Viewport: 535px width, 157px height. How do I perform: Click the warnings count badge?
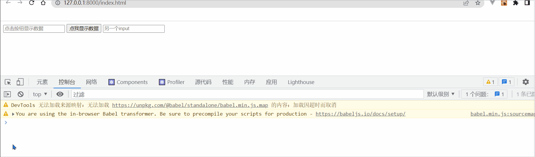(x=490, y=82)
